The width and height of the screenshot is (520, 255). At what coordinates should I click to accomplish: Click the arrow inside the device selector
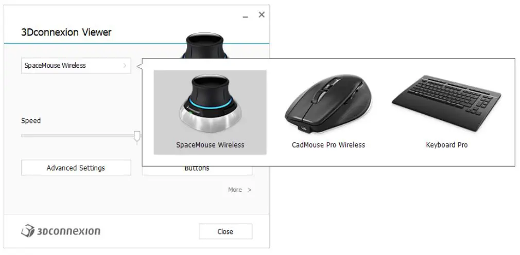[125, 66]
